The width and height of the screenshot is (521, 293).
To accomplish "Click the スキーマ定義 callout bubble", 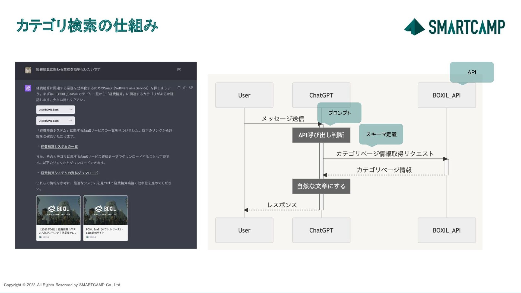I will [x=381, y=134].
